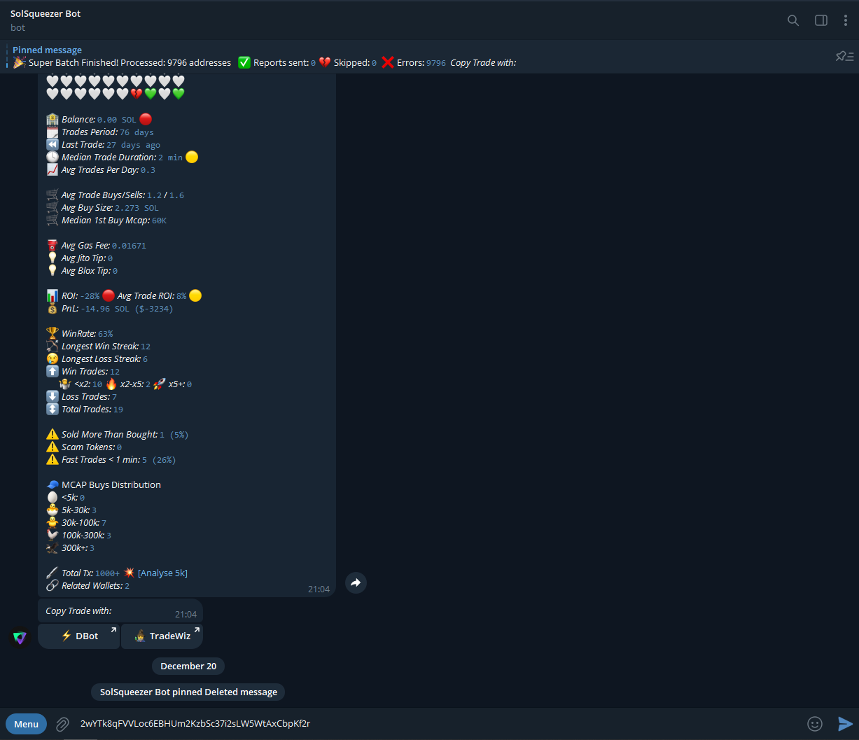Click the Total Trades 19 line
The height and width of the screenshot is (740, 859).
pos(85,410)
